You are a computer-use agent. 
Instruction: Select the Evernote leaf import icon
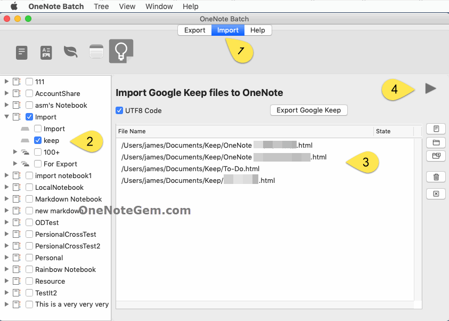(x=70, y=52)
